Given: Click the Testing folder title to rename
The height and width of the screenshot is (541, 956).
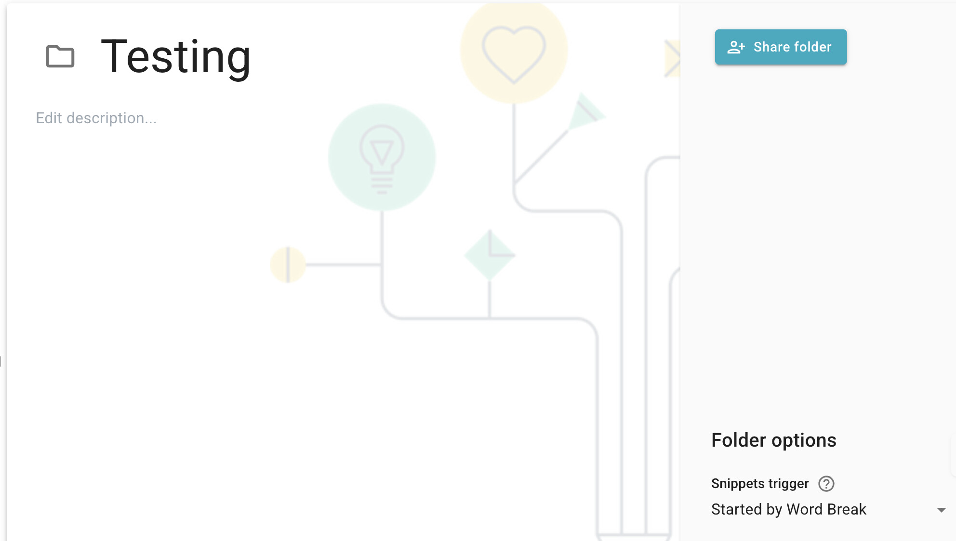Looking at the screenshot, I should point(175,57).
